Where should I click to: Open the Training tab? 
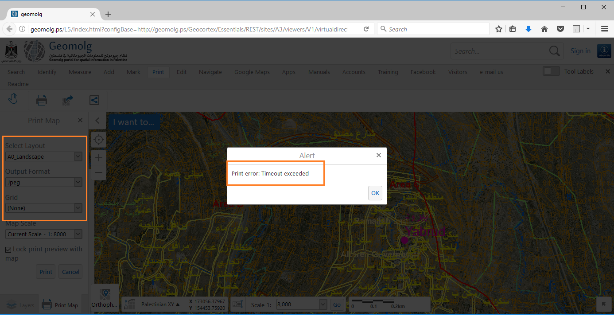click(388, 72)
